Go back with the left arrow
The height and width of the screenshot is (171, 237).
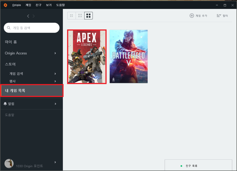tap(28, 16)
